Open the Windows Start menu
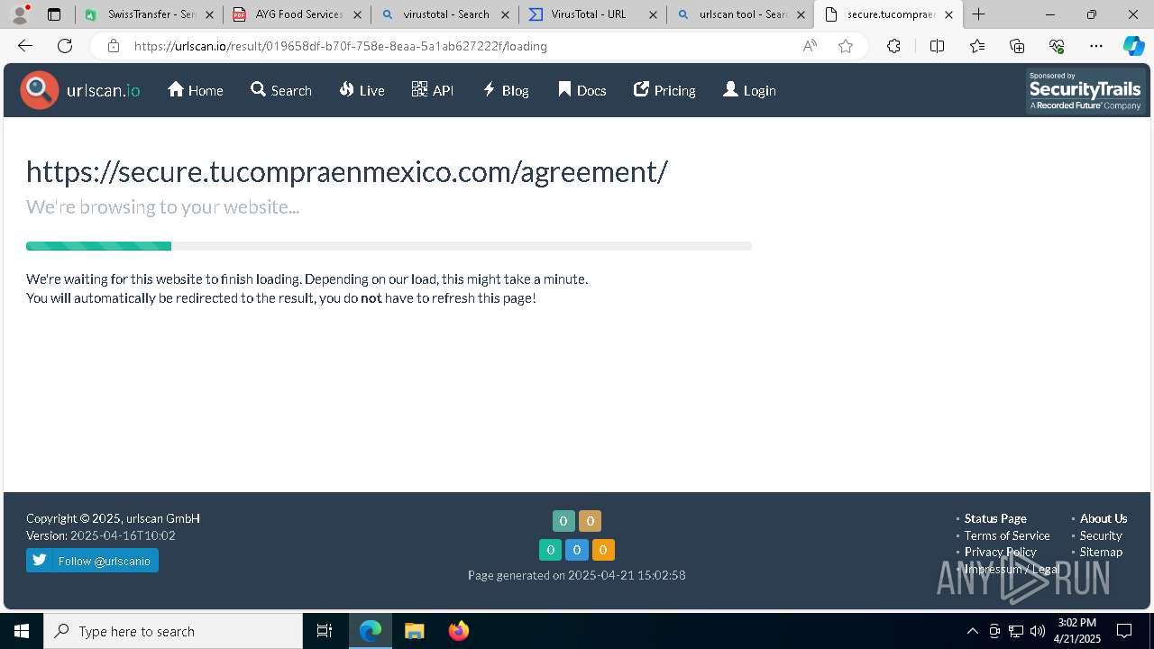 [x=22, y=631]
